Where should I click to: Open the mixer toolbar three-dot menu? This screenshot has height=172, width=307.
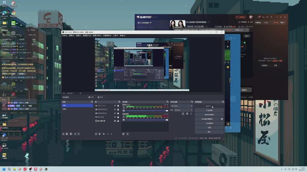click(128, 134)
